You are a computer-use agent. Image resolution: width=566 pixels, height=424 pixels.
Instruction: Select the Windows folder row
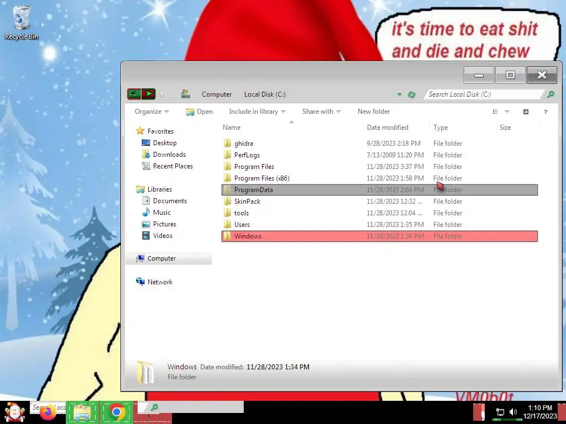pyautogui.click(x=379, y=236)
